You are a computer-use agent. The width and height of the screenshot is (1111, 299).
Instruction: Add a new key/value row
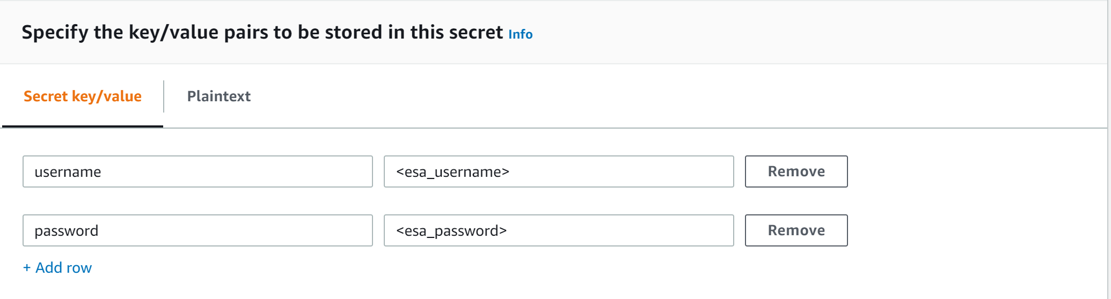(63, 268)
